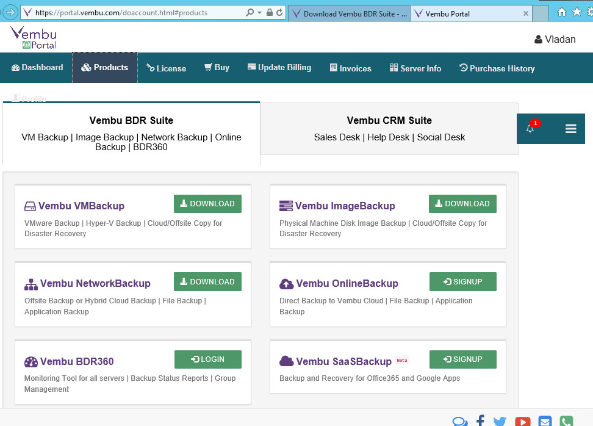Open the live chat bubble icon
The width and height of the screenshot is (593, 426).
pos(460,421)
